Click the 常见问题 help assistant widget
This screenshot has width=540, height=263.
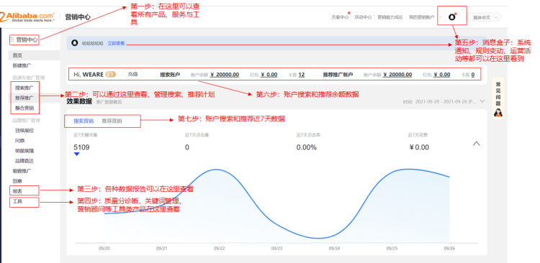point(498,98)
